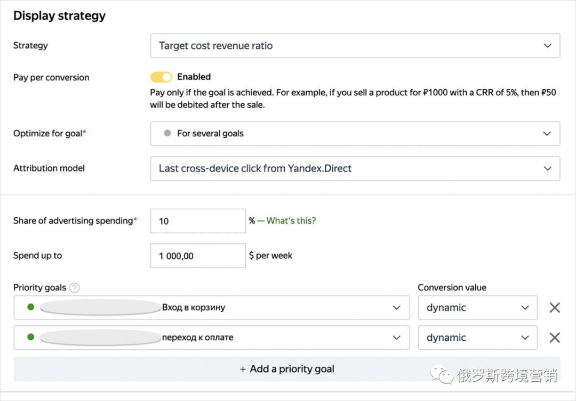This screenshot has width=576, height=401.
Task: Click the Share of advertising spending field
Action: point(198,221)
